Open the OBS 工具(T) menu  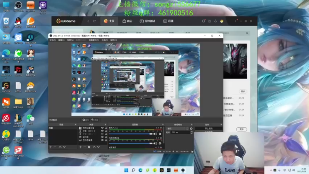pos(105,40)
